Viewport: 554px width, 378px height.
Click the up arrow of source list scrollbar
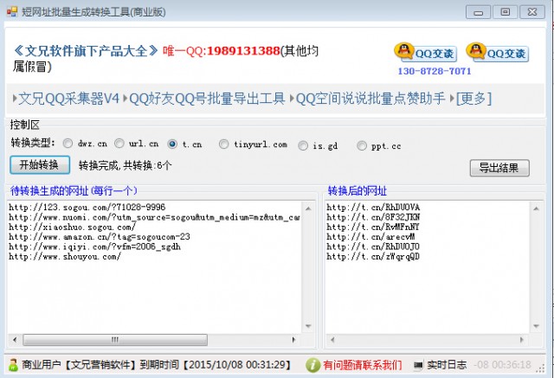tap(308, 208)
